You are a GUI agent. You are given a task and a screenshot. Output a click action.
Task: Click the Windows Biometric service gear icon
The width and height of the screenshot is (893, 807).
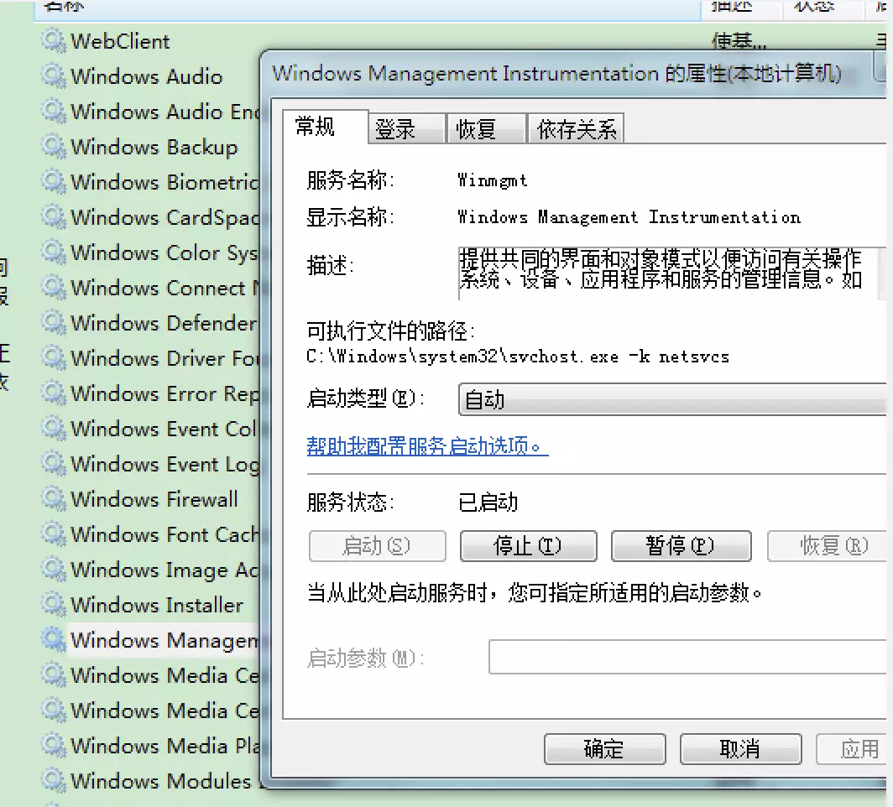click(54, 182)
